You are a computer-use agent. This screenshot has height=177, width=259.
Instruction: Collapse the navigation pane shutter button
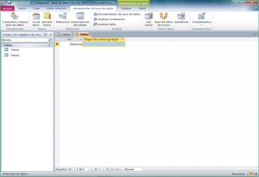50,35
